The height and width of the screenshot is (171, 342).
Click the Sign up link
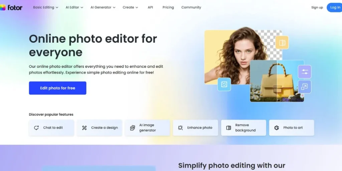tap(317, 7)
